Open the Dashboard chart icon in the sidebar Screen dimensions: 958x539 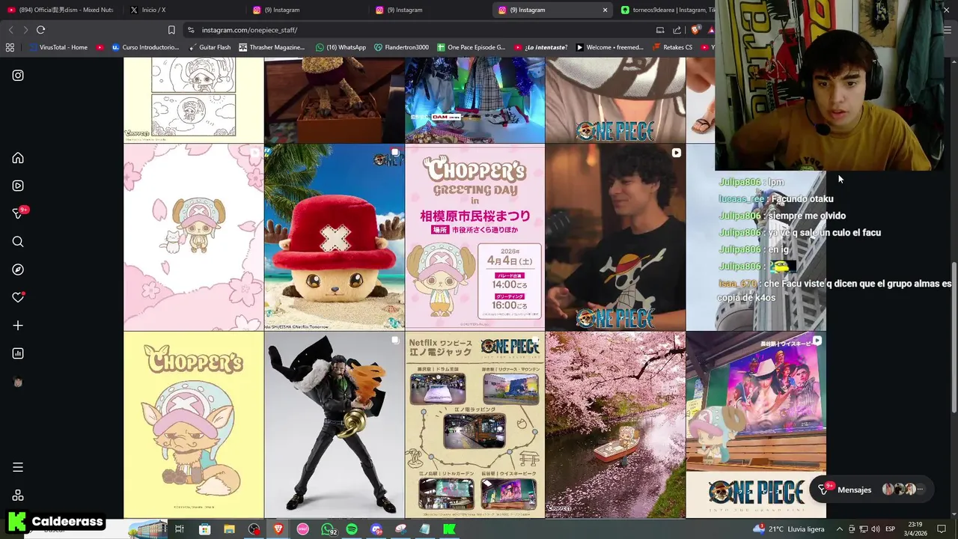18,353
